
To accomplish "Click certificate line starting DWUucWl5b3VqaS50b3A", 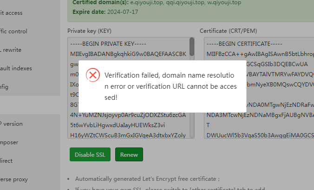I will pyautogui.click(x=260, y=135).
